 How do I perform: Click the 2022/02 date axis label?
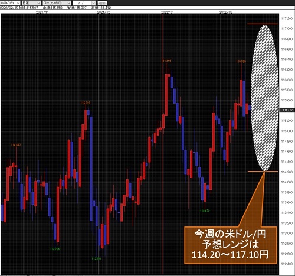226,12
